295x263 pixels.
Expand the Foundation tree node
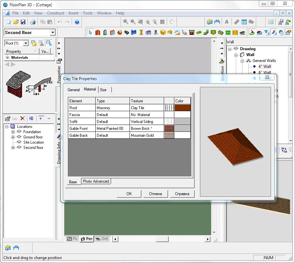[13, 132]
